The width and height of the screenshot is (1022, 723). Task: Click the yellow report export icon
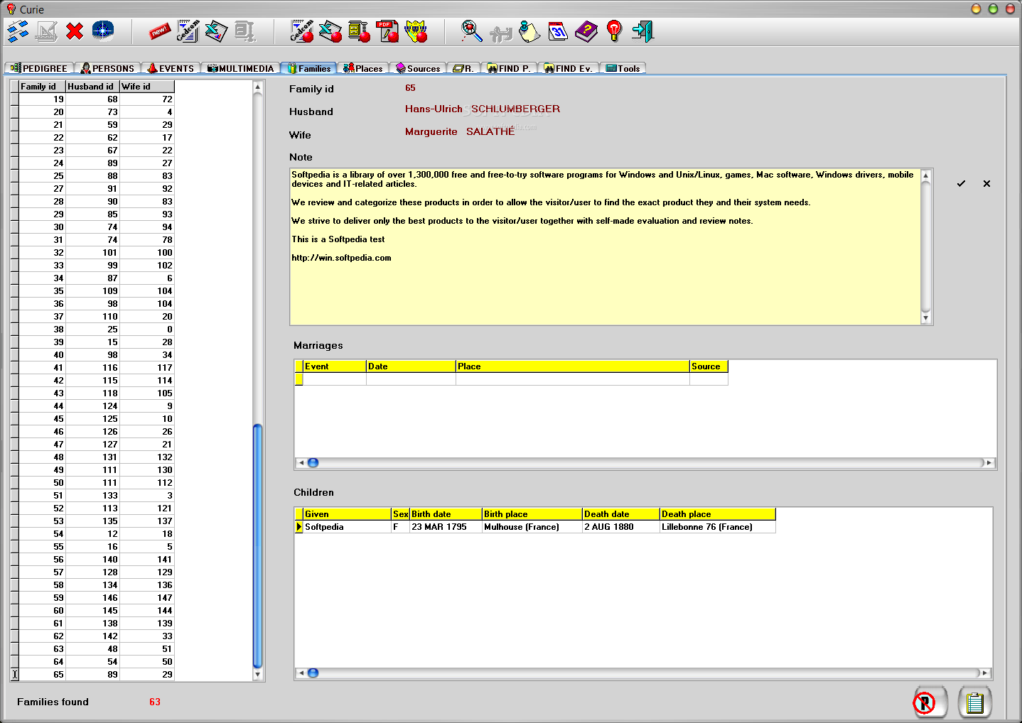coord(359,31)
